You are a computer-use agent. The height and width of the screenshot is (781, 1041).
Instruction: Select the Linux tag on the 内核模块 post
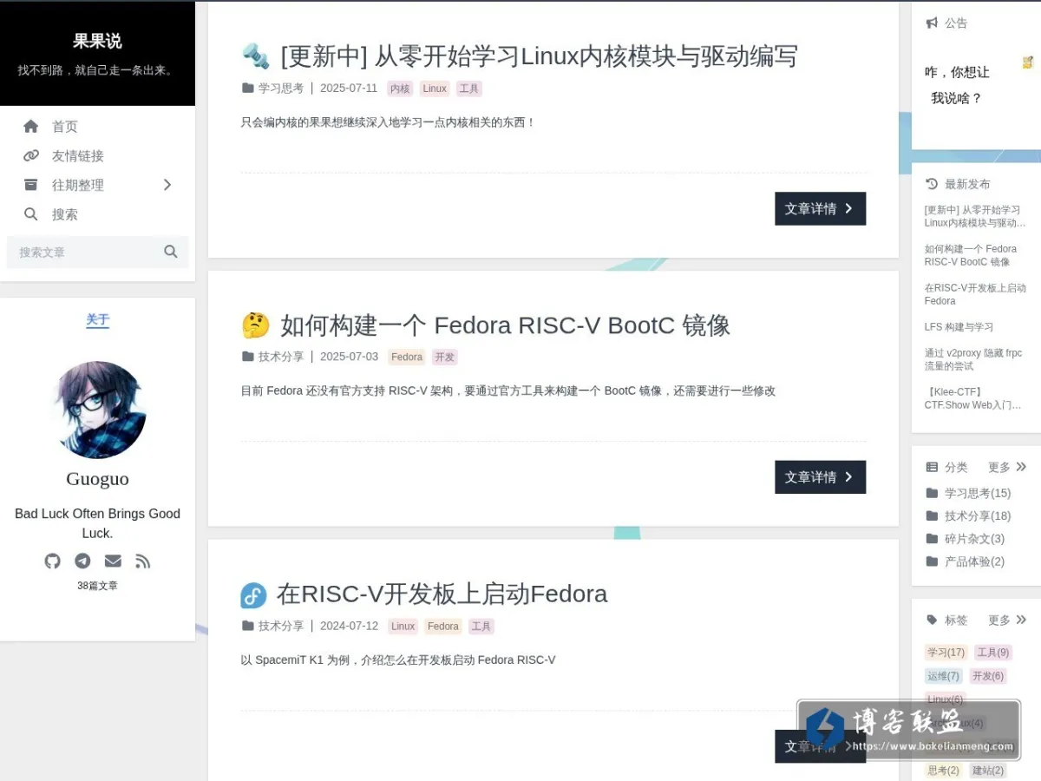click(435, 89)
